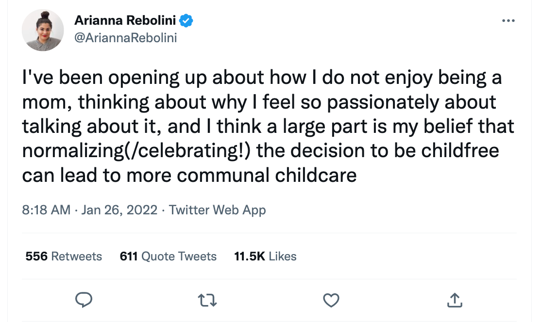Click the display name Arianna Rebolini
The image size is (542, 322).
[126, 21]
